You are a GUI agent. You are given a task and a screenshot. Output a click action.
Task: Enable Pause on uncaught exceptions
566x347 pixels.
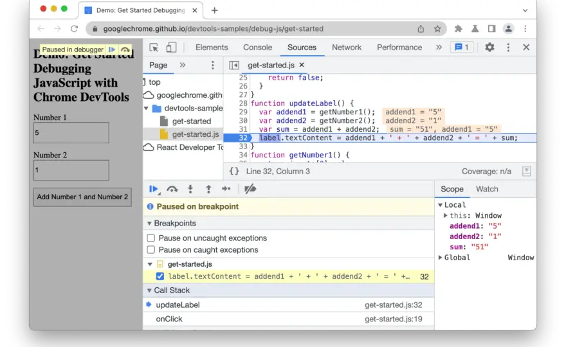tap(151, 238)
